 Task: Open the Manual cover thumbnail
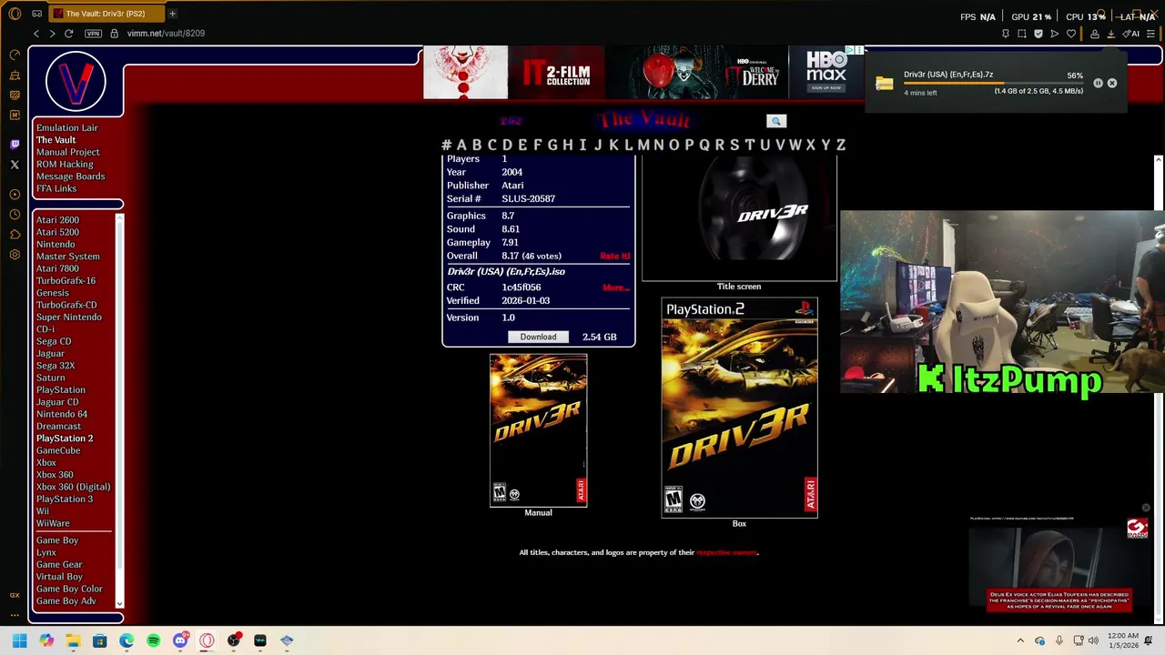538,430
